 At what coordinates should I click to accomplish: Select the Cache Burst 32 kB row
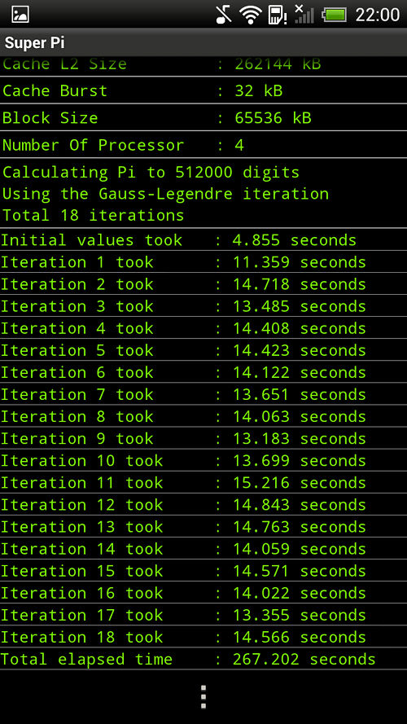(x=203, y=90)
